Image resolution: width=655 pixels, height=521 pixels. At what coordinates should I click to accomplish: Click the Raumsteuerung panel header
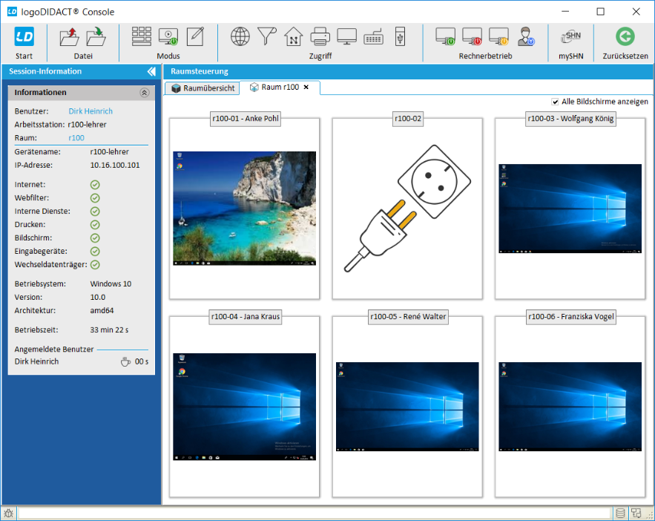(408, 71)
